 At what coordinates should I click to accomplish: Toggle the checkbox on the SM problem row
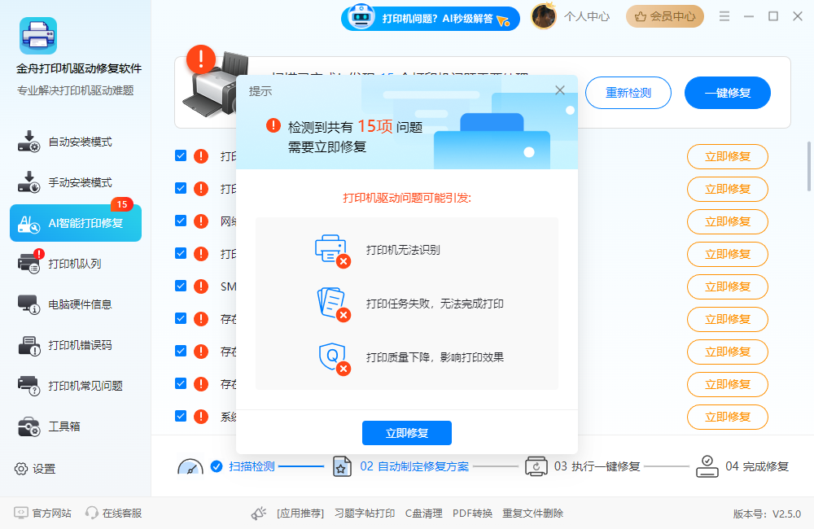pyautogui.click(x=180, y=286)
